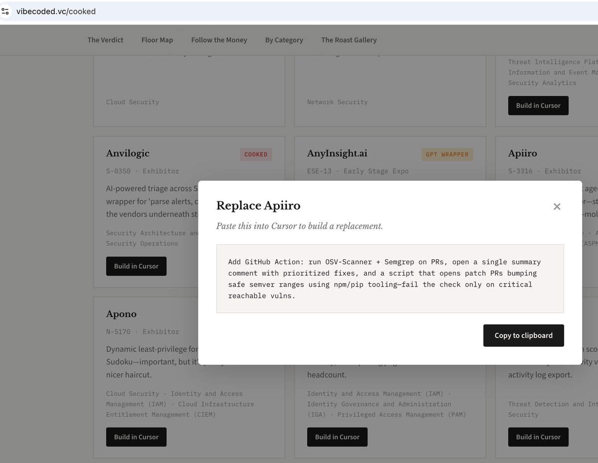Viewport: 598px width, 463px height.
Task: Click 'Security Operations' tag under Anvilogic
Action: (142, 244)
